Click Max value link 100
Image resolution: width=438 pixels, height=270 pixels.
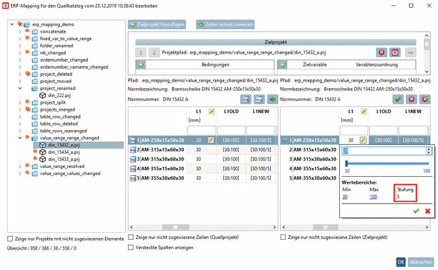click(373, 197)
